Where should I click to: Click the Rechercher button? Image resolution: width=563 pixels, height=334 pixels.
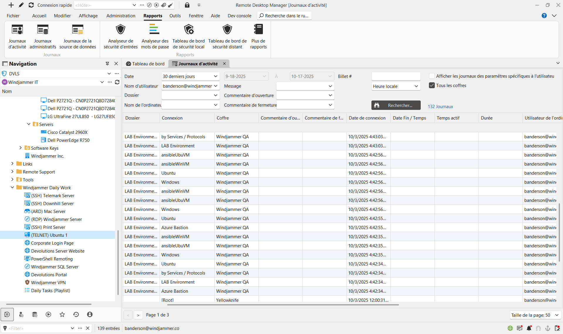[396, 105]
